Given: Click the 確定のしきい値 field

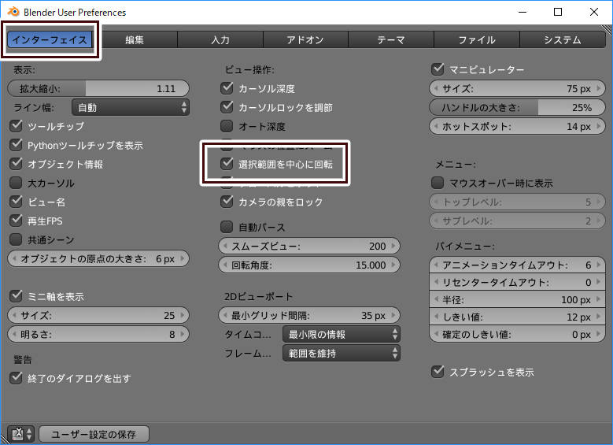Looking at the screenshot, I should (517, 334).
